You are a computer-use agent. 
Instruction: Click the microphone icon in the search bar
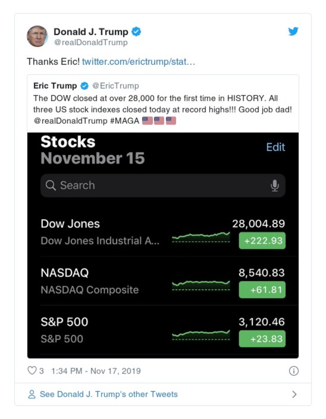pos(276,185)
